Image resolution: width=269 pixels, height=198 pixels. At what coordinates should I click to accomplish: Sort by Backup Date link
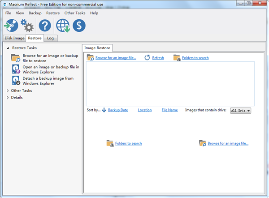118,110
